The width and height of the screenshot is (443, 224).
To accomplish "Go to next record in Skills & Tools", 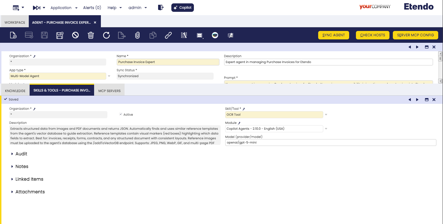I will 417,100.
